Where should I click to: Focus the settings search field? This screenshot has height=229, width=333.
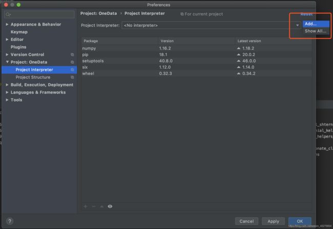[39, 14]
